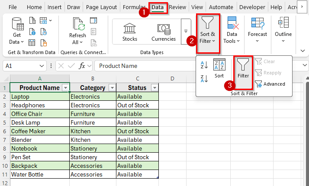The image size is (309, 186).
Task: Open the Get Data menu
Action: [x=17, y=31]
